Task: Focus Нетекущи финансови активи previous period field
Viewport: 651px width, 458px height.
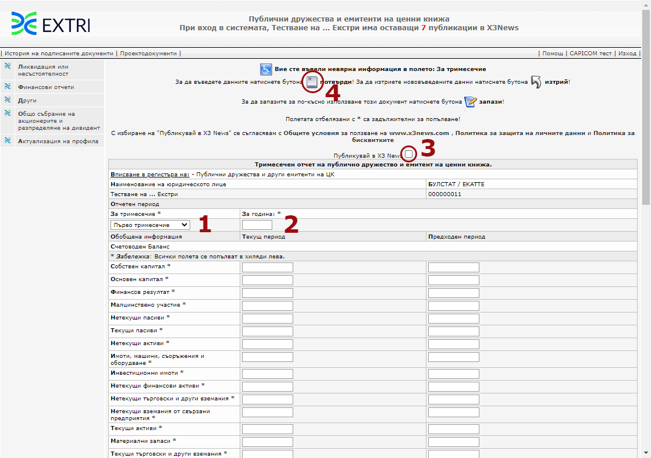Action: (x=453, y=386)
